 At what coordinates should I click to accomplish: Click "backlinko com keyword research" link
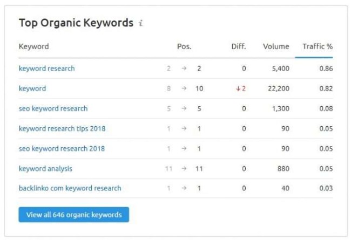click(x=70, y=188)
